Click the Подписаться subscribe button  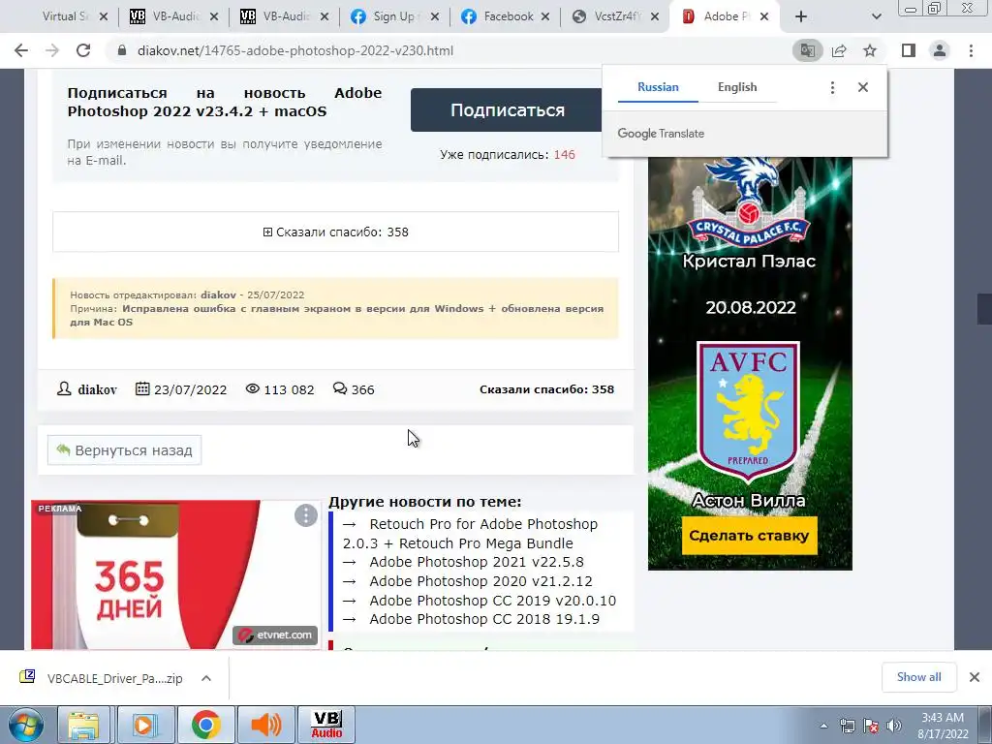(507, 110)
